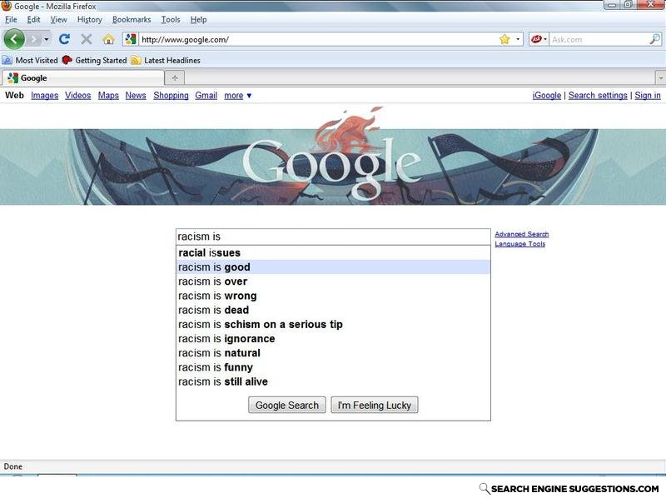666x498 pixels.
Task: Open the Latest Headlines feed bookmark
Action: [166, 60]
